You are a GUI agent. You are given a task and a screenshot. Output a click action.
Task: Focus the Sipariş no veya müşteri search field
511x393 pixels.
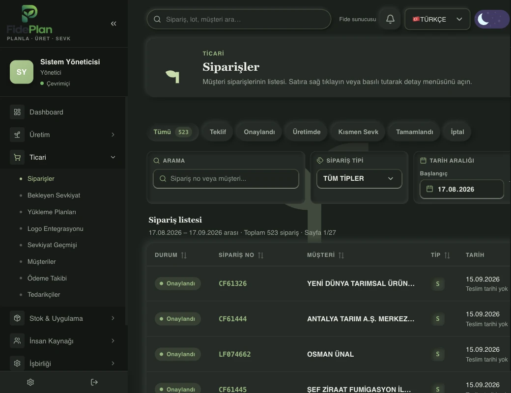point(226,179)
